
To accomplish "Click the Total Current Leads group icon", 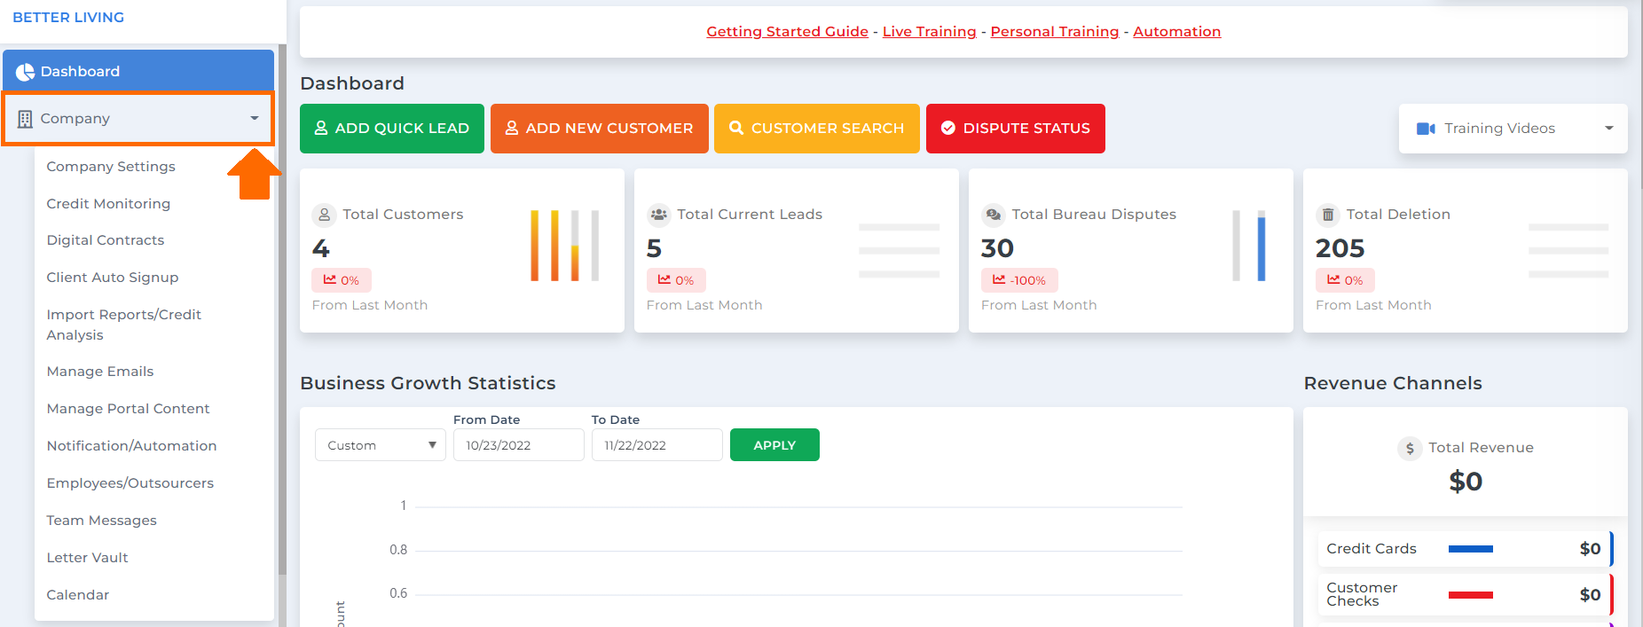I will point(659,215).
